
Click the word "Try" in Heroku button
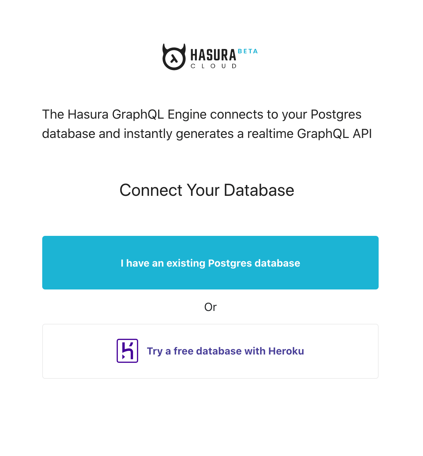pyautogui.click(x=155, y=351)
